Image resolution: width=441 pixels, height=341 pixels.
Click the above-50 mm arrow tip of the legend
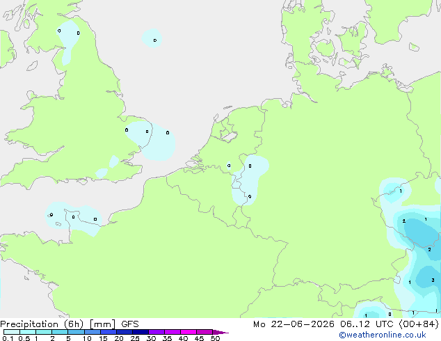click(220, 332)
